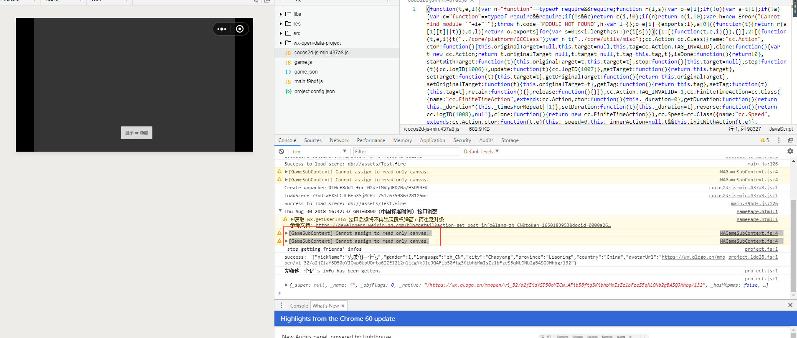797x338 pixels.
Task: Select the folder icon of wx-open-data-project
Action: pos(288,43)
